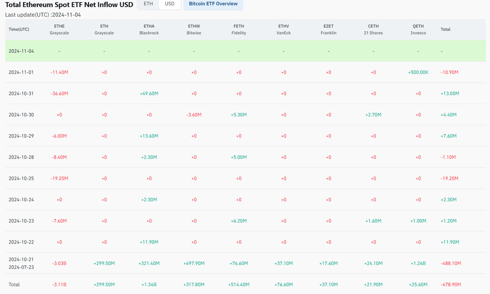
Task: Click the -3.60M ETHW value on 2024-10-30
Action: (194, 115)
